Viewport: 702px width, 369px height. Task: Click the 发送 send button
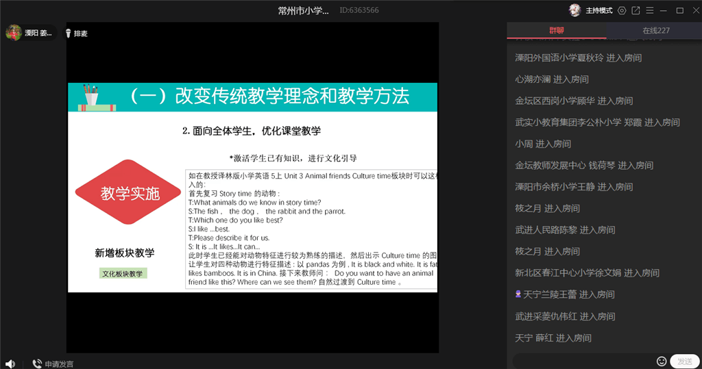685,361
